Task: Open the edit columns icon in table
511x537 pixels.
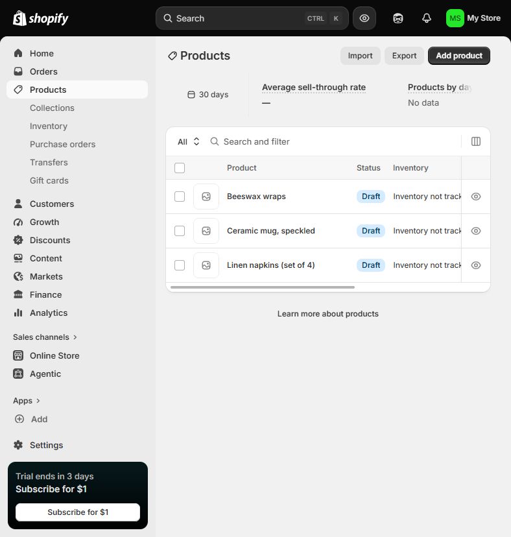Action: click(476, 141)
